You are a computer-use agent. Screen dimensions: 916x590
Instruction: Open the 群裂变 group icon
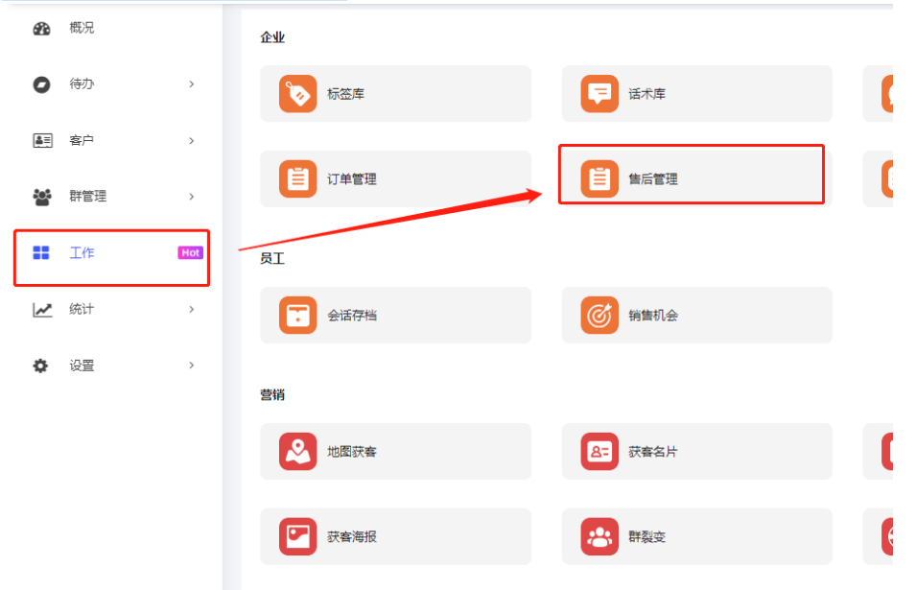pos(599,536)
